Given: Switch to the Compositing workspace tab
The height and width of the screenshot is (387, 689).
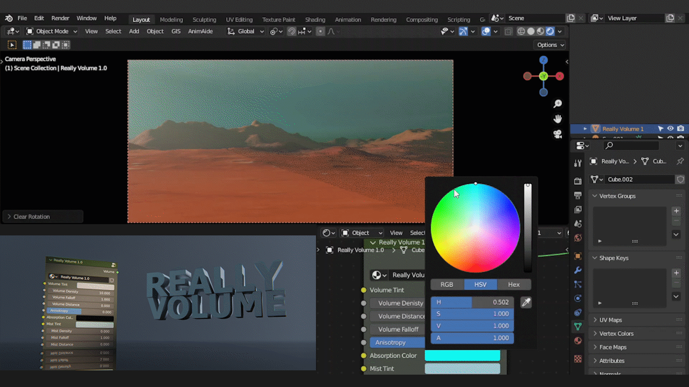Looking at the screenshot, I should pyautogui.click(x=422, y=19).
